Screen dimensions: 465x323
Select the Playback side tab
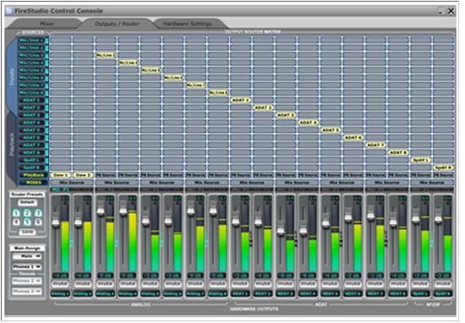point(12,144)
